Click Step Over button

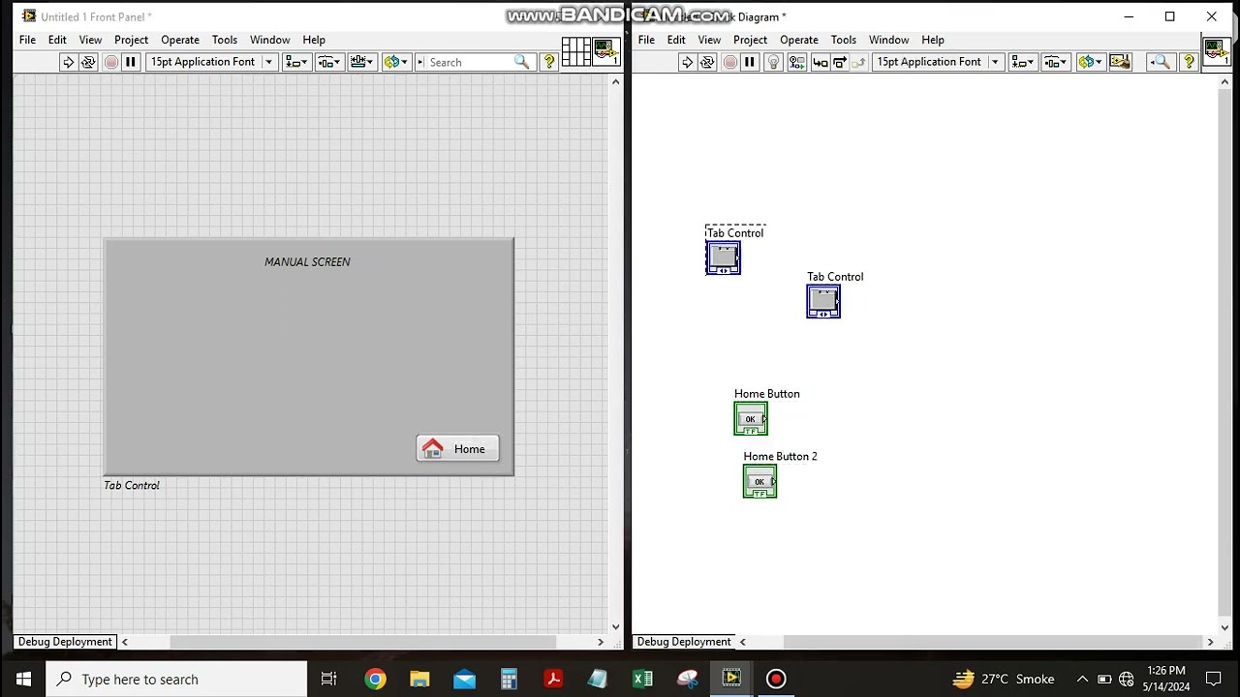click(840, 62)
